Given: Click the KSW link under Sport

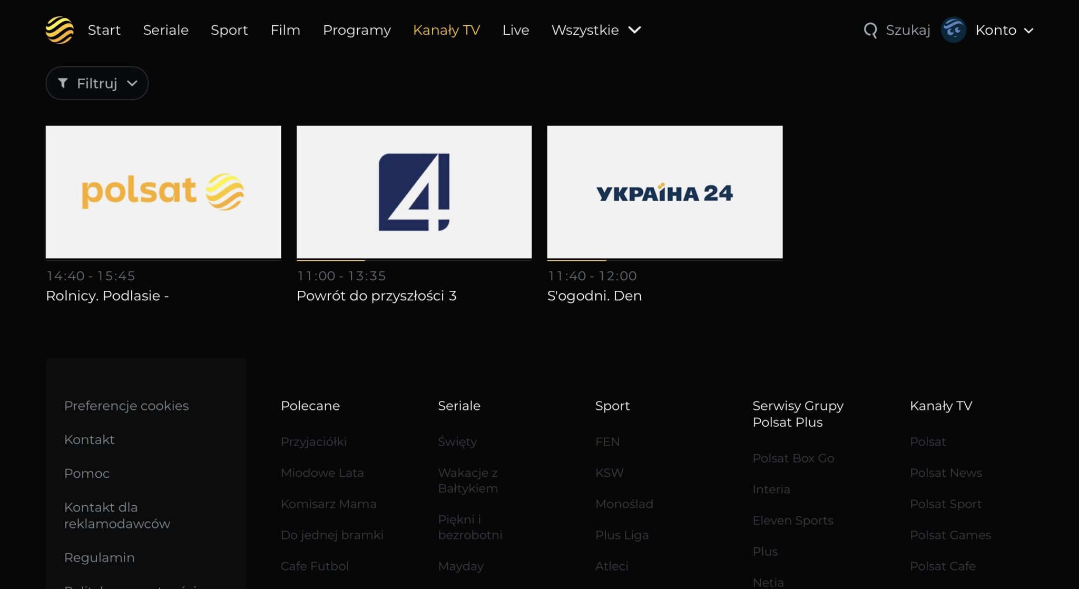Looking at the screenshot, I should (x=609, y=473).
